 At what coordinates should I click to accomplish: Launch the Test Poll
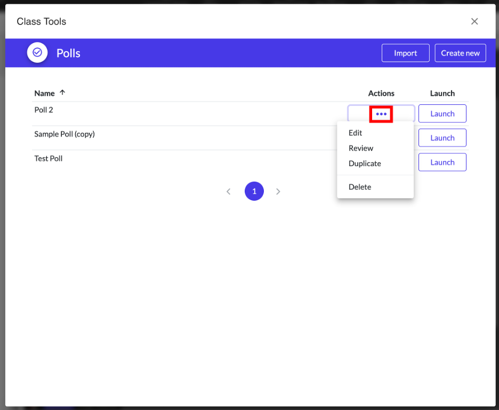pyautogui.click(x=442, y=162)
